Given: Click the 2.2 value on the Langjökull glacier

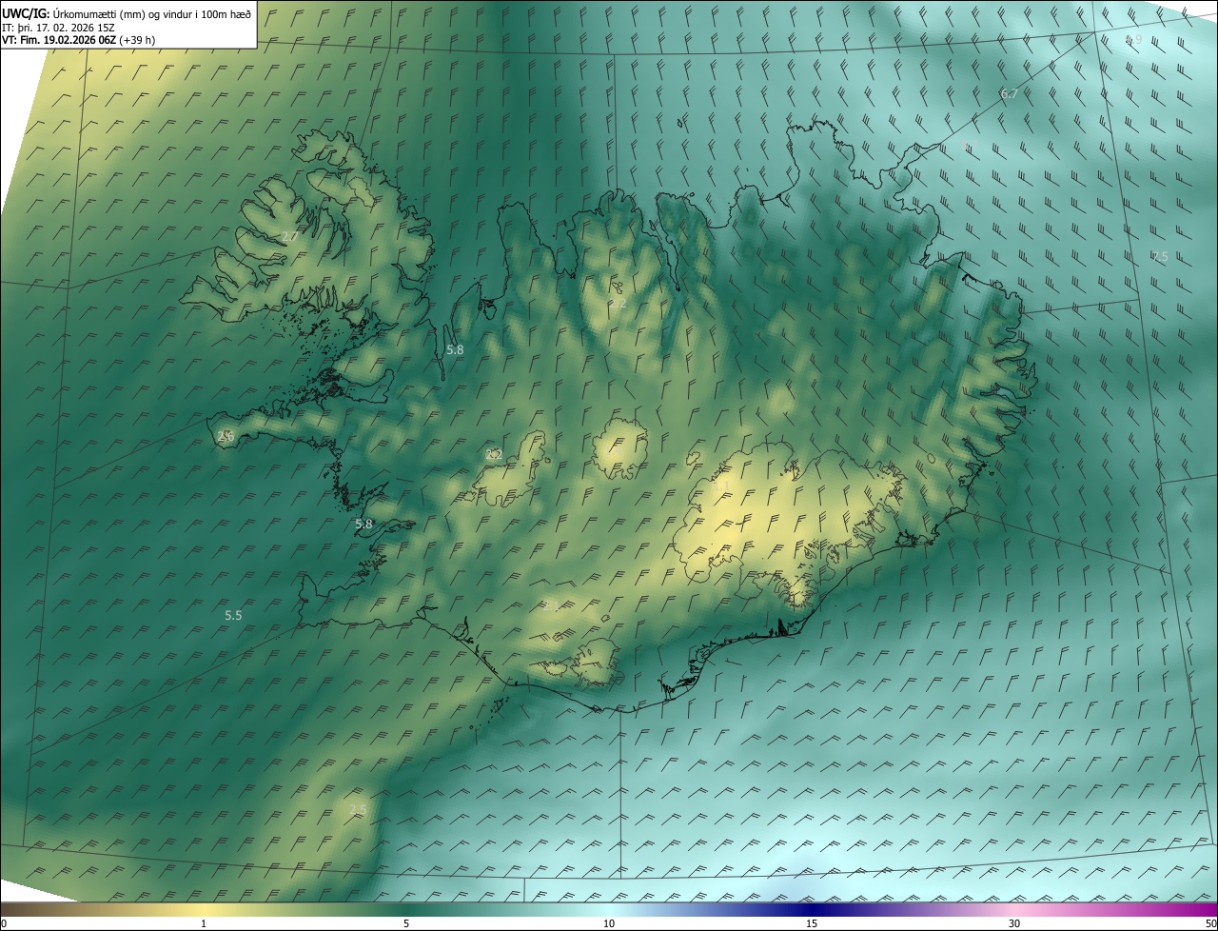Looking at the screenshot, I should (494, 455).
